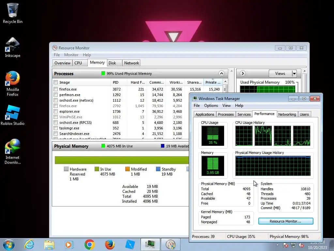Click the orange Modified legend swatch
The image size is (334, 251).
click(128, 169)
